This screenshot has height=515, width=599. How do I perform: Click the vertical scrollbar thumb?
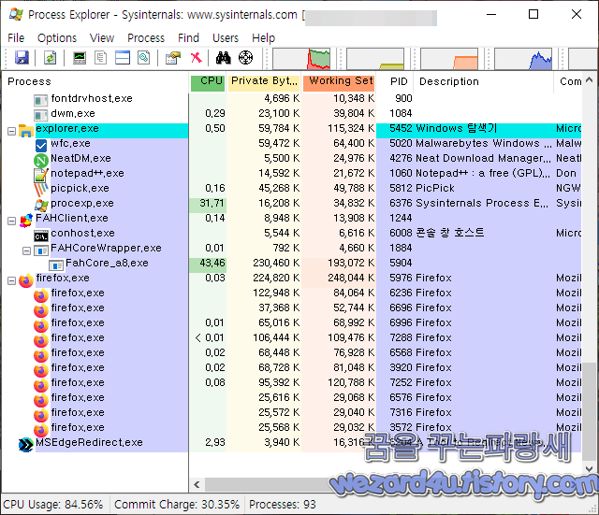(589, 411)
